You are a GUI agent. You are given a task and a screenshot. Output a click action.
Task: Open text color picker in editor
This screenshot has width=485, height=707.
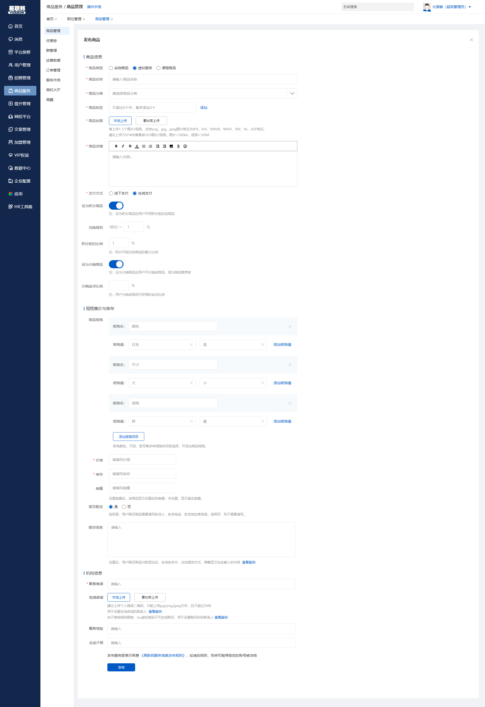(137, 146)
